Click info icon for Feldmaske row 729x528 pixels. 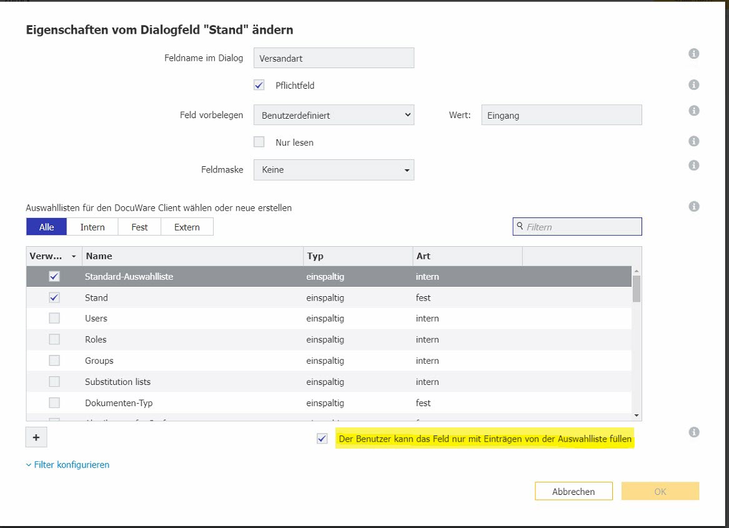pos(693,166)
